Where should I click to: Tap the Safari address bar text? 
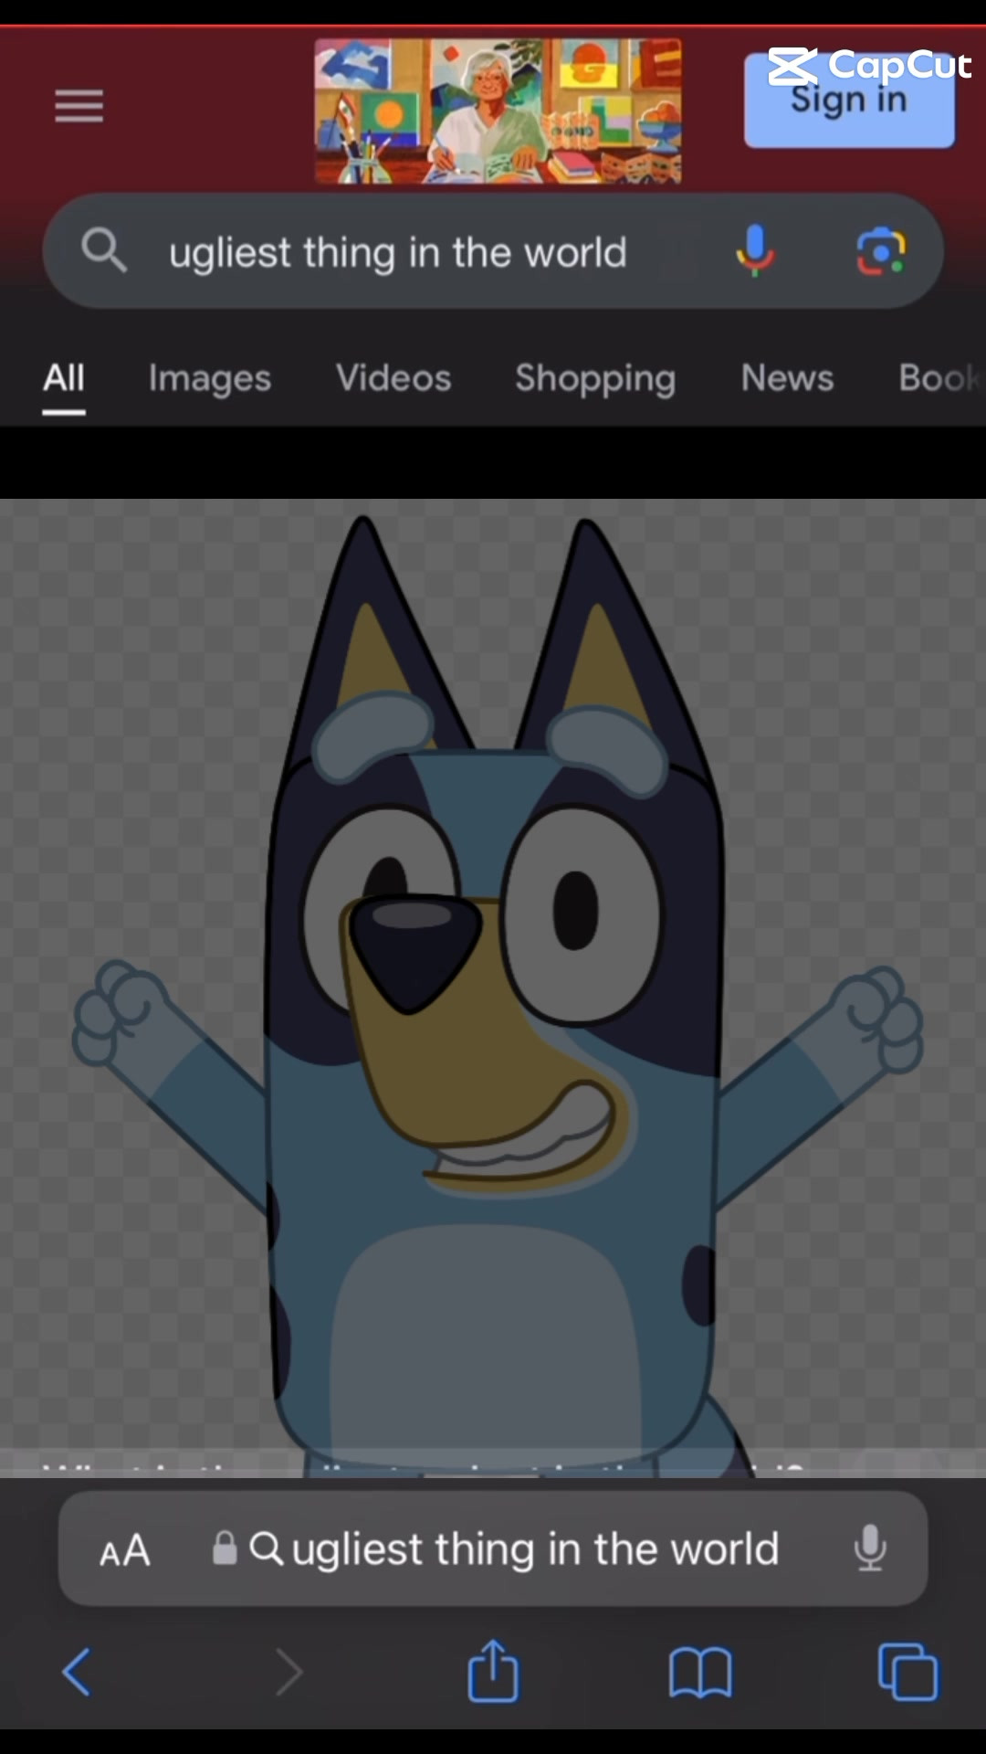(x=535, y=1549)
